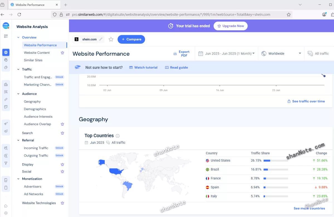Click the info icon beside Top Countries
The width and height of the screenshot is (334, 217).
117,136
